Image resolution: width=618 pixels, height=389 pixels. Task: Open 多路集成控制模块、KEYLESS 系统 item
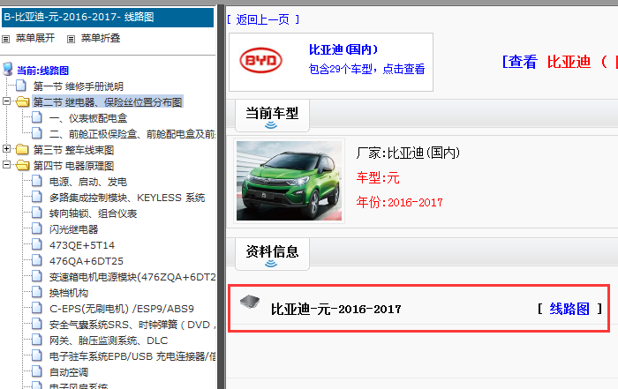coord(127,198)
